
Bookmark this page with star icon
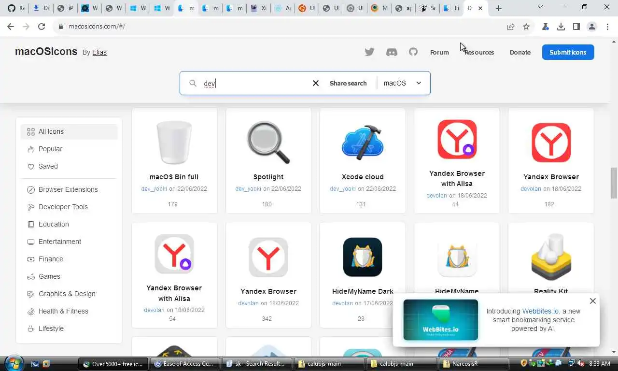(526, 27)
